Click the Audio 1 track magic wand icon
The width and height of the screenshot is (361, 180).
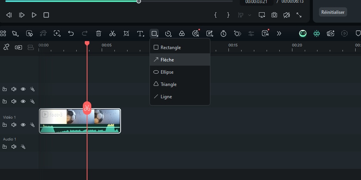[x=23, y=147]
